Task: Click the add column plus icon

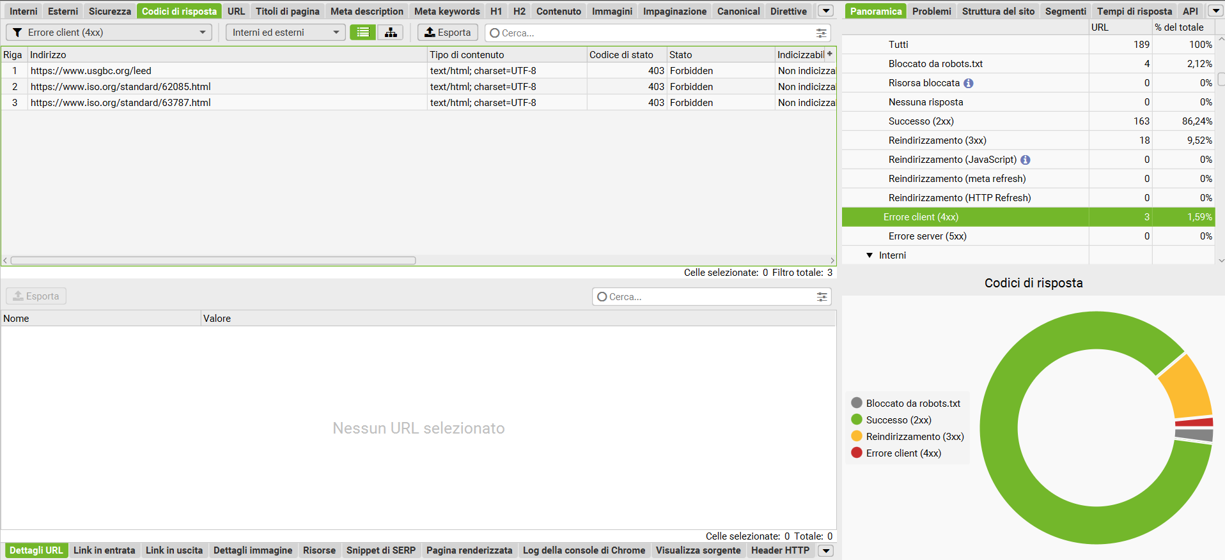Action: tap(830, 54)
